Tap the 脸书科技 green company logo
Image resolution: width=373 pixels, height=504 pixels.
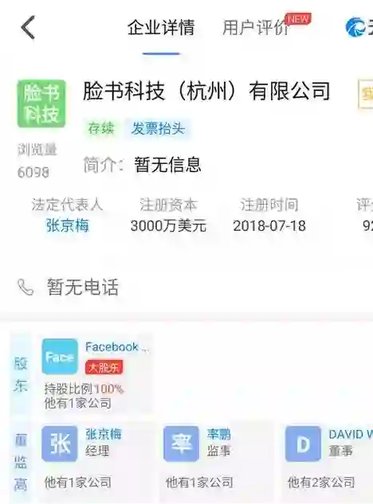point(41,104)
